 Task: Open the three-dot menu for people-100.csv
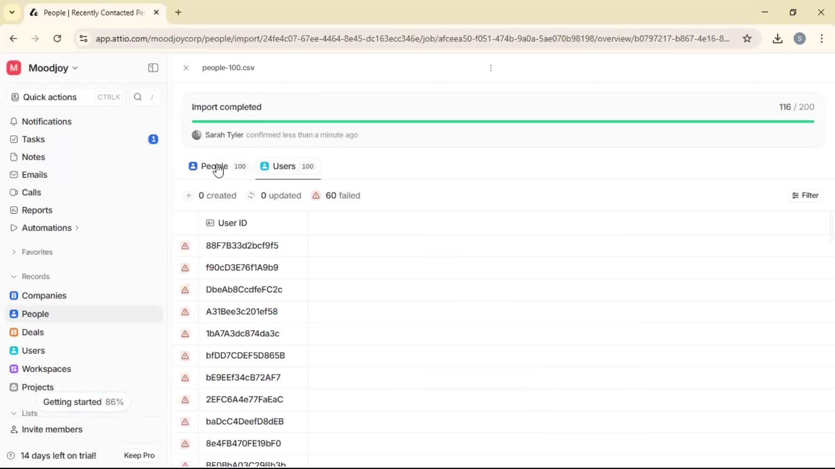pyautogui.click(x=491, y=68)
